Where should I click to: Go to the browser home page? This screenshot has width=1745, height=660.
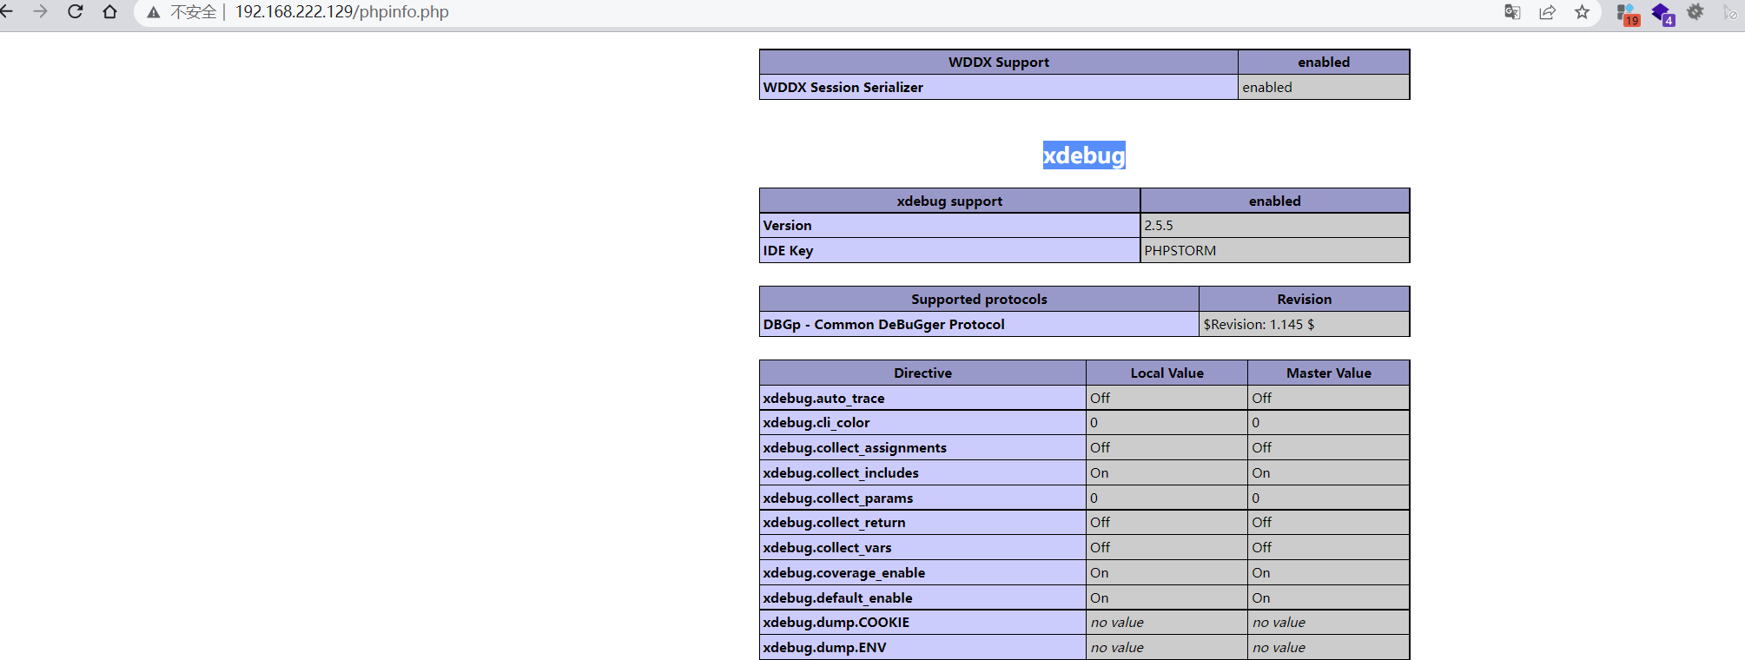[x=109, y=12]
